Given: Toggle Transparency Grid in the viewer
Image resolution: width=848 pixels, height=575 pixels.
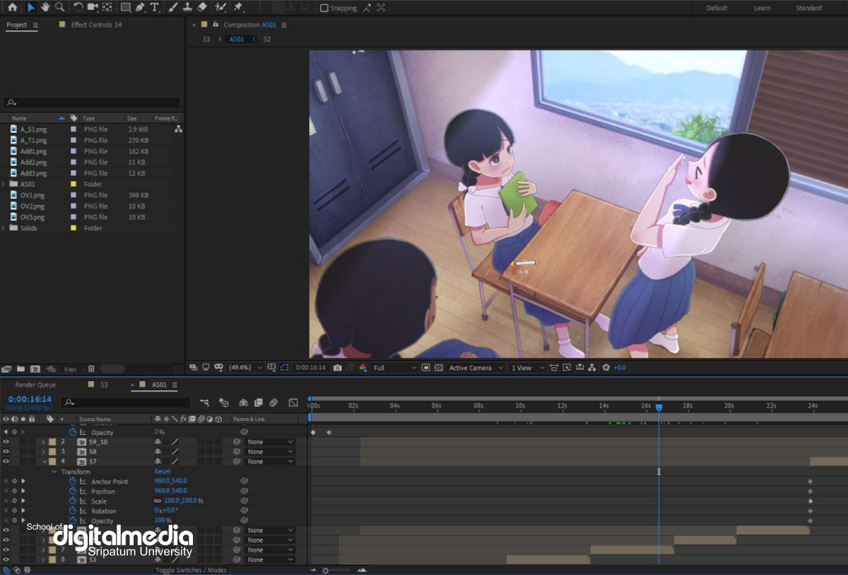Looking at the screenshot, I should (439, 368).
